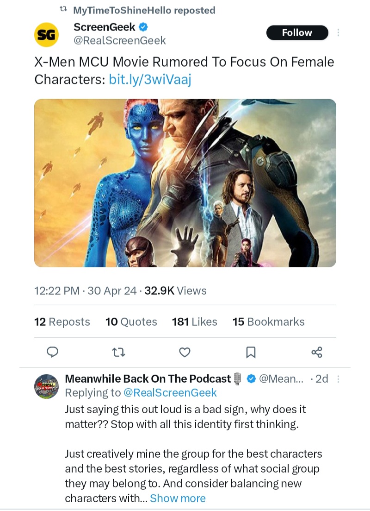Click the @RealScreenGeek mention in the reply
This screenshot has width=370, height=511.
coord(170,392)
